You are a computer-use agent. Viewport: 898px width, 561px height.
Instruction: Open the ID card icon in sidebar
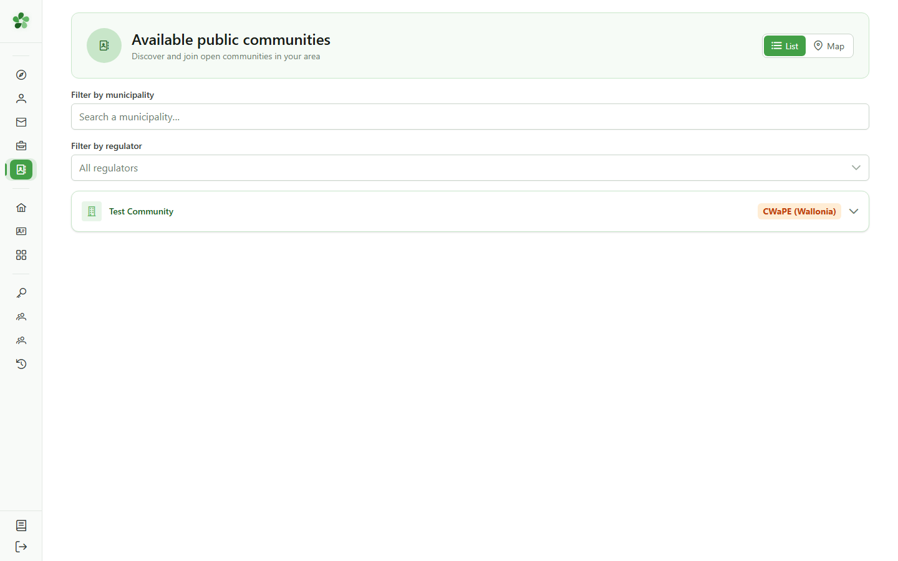tap(21, 231)
